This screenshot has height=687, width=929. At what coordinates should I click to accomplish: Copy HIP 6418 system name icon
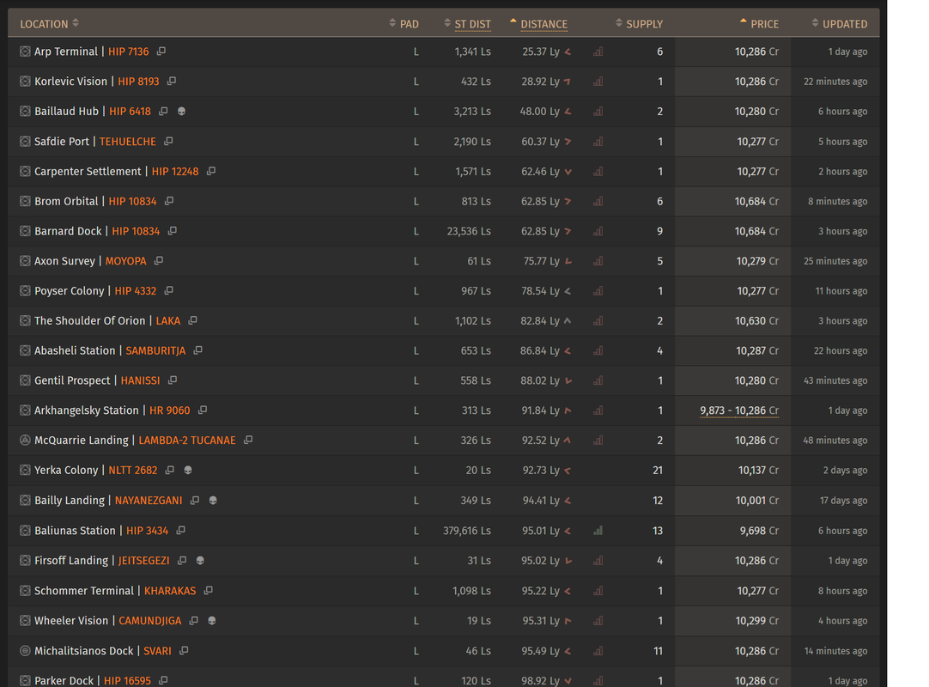(x=163, y=111)
